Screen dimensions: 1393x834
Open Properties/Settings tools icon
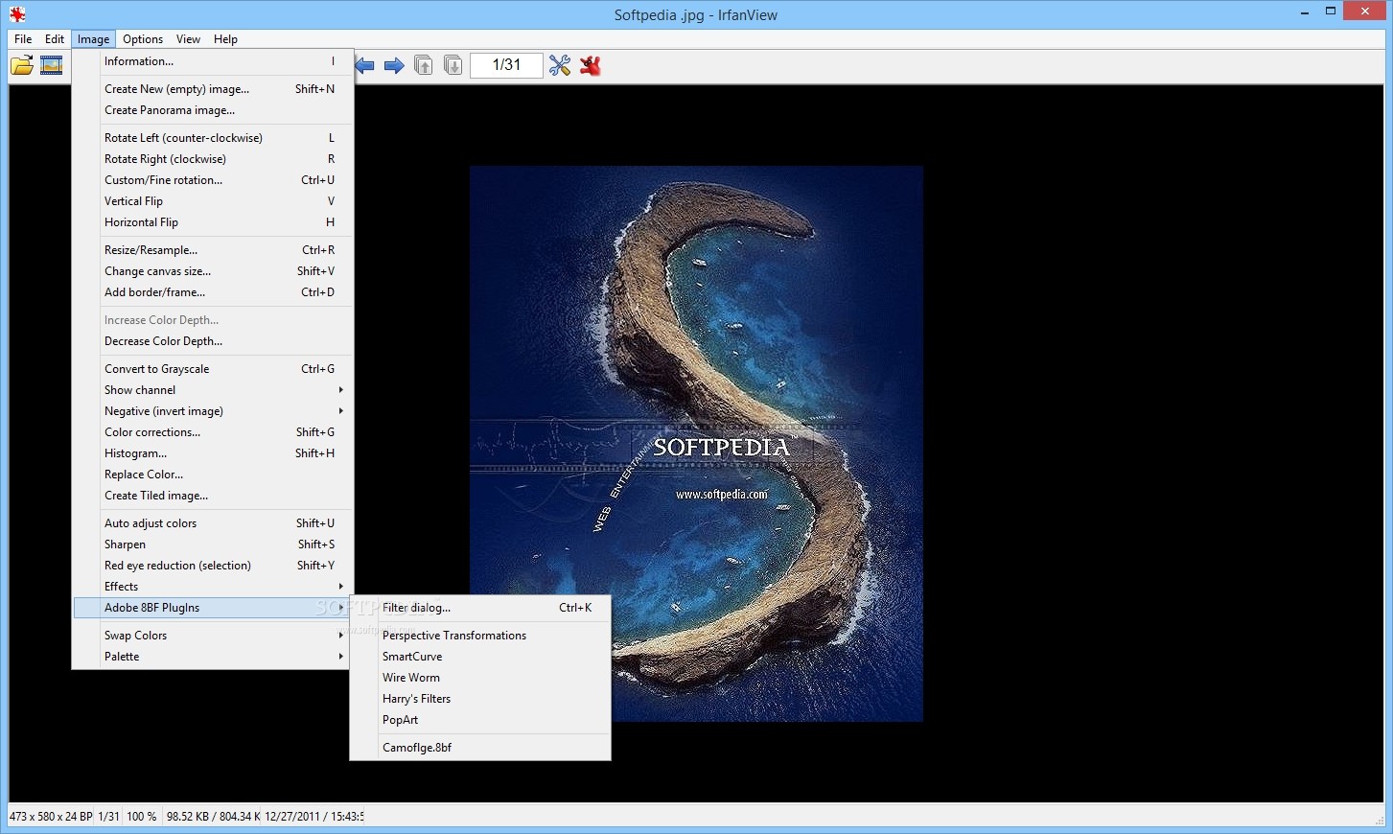(560, 65)
